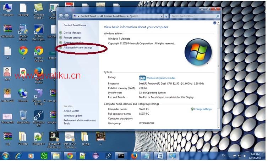Screen dimensions: 268x161
Task: Select the SQLyog 32 bit Trial shortcut
Action: (x=39, y=97)
